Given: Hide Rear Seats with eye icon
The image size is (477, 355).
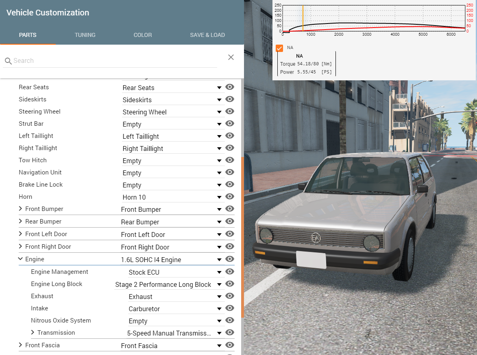Looking at the screenshot, I should pos(230,87).
